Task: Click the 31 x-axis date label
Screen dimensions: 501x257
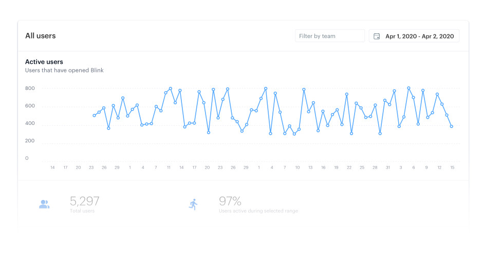Action: click(387, 168)
